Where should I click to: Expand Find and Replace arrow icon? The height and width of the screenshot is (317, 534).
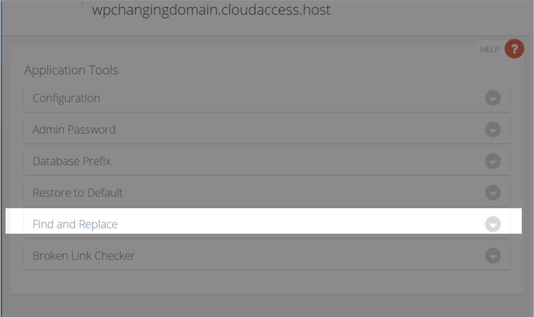click(x=493, y=224)
